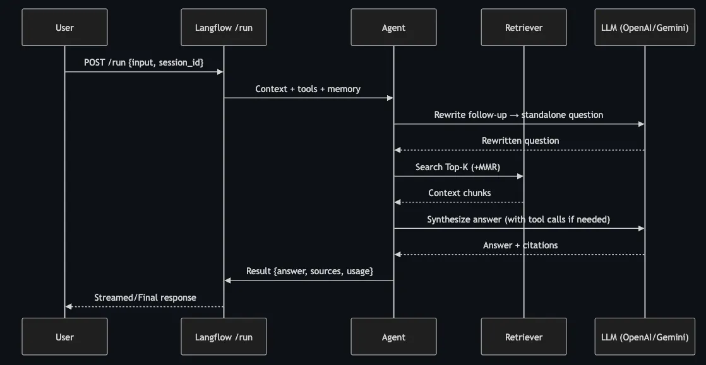Click the Rewritten question reply label

pos(520,141)
